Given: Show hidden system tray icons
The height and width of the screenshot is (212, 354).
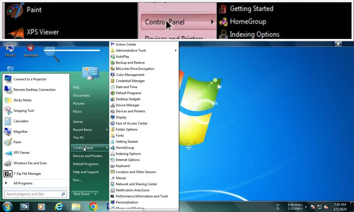Looking at the screenshot, I should tap(306, 206).
